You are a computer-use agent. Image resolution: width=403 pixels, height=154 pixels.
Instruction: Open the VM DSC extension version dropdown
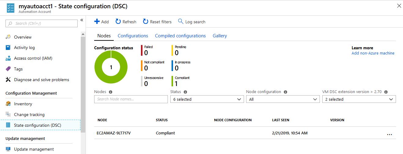(x=359, y=99)
